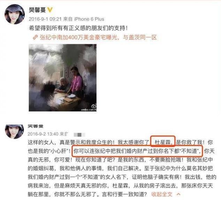Click the blurred source label in the second post
Screen dimensions: 221x202
coord(79,135)
